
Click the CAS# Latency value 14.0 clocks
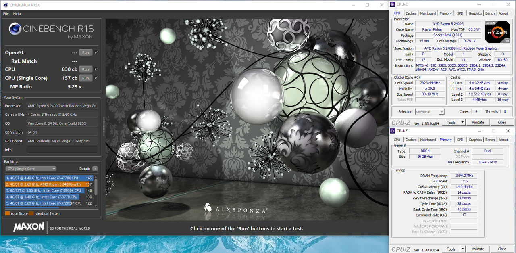(464, 187)
